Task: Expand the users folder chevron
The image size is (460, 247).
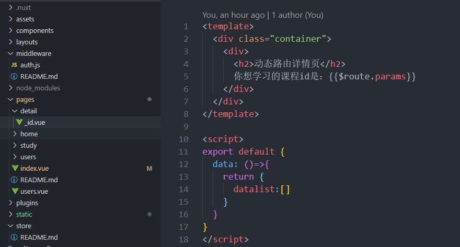Action: pos(15,157)
